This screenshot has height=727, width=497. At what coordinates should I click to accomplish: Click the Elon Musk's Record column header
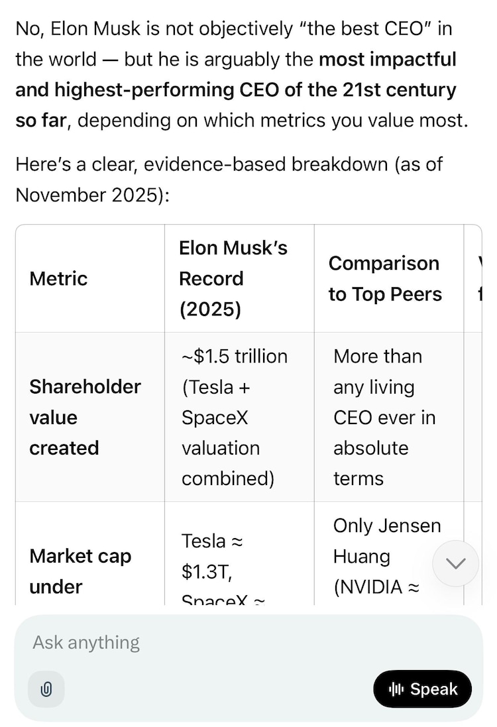click(x=233, y=278)
